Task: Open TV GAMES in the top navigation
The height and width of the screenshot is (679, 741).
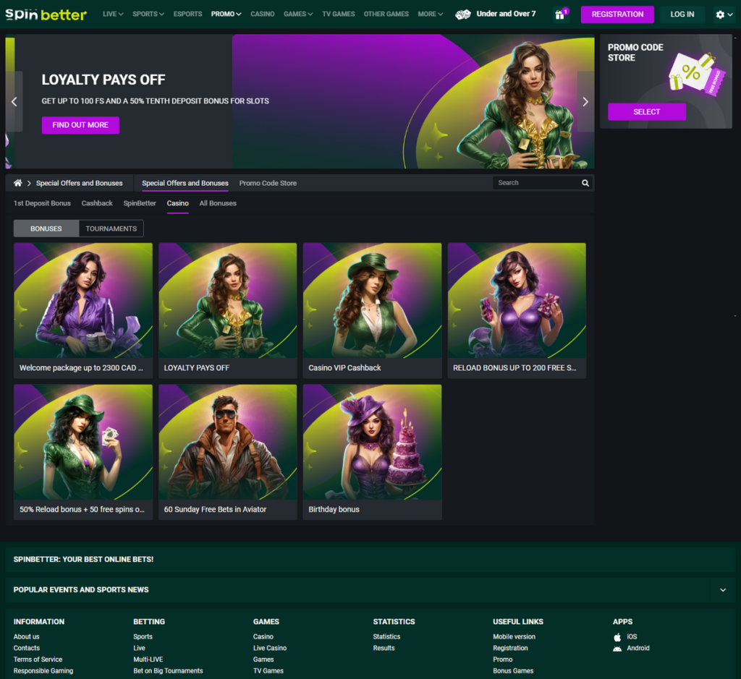Action: (x=339, y=14)
